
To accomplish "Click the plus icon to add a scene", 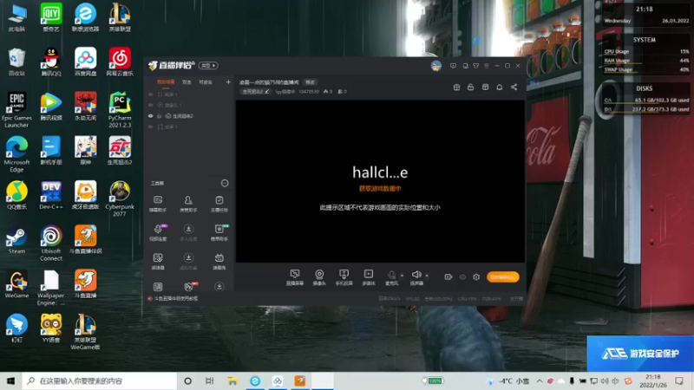I will tap(228, 81).
